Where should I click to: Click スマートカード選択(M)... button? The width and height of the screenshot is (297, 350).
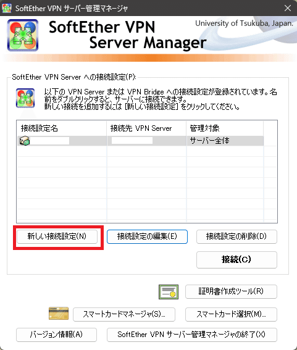231,315
